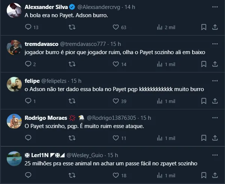Share the tremdavasco tweet

(x=215, y=64)
